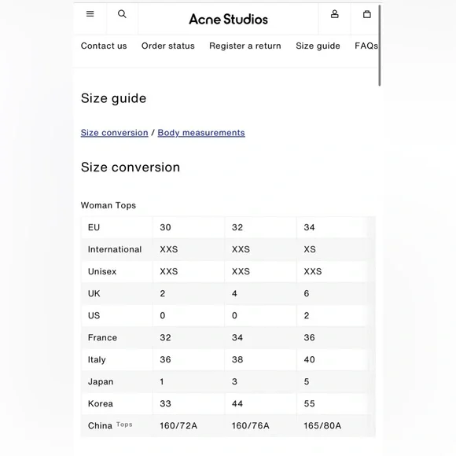Click the page vertical scrollbar
The image size is (456, 456).
click(380, 45)
